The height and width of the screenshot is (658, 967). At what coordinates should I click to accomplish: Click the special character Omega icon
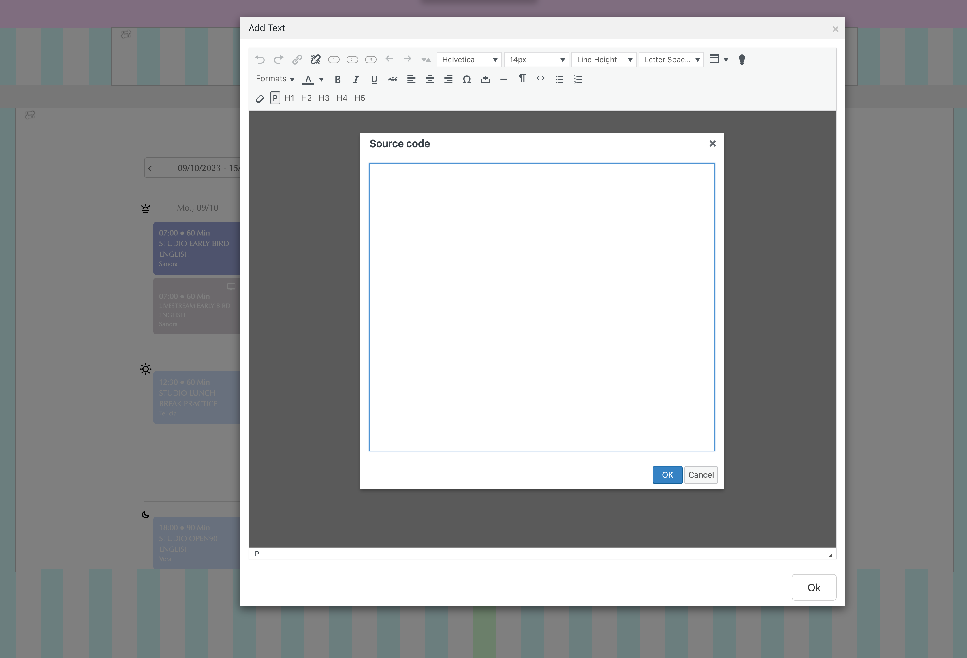coord(466,80)
